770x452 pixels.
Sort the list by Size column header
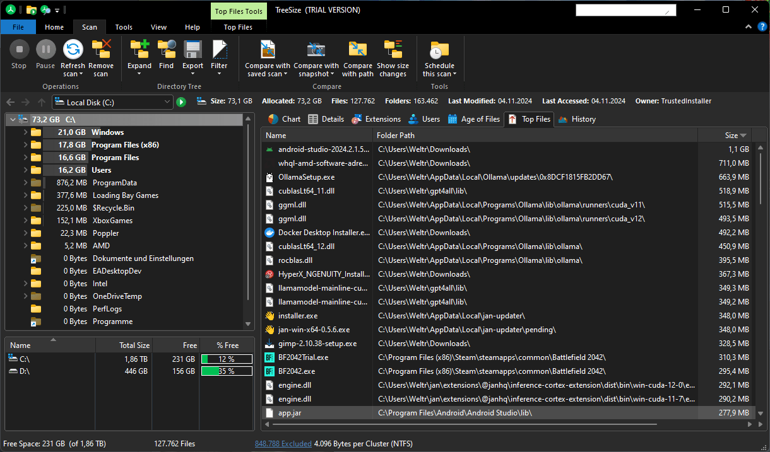click(x=731, y=136)
